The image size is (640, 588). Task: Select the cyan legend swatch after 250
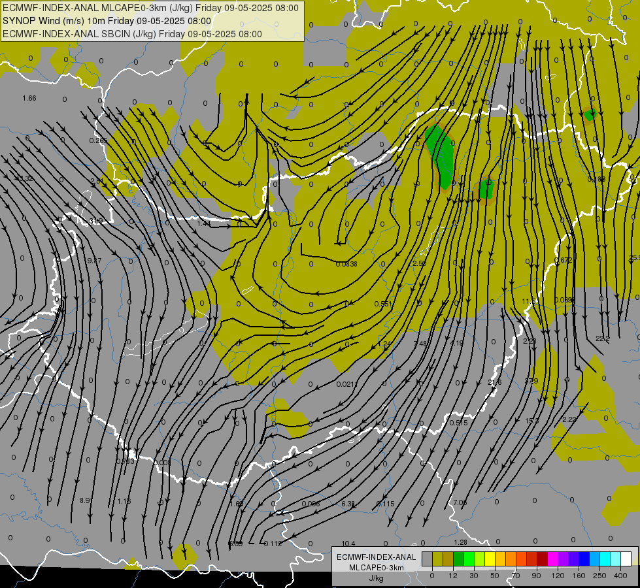[605, 559]
